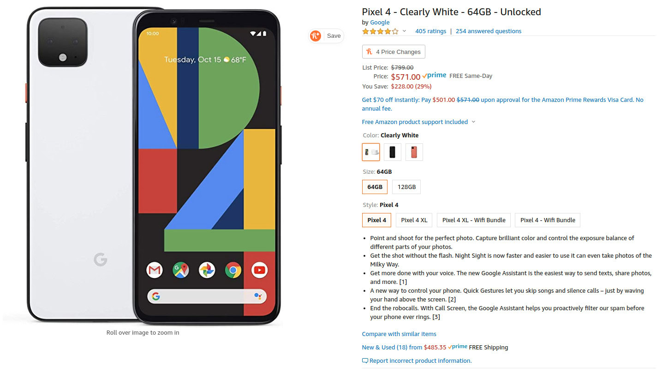The image size is (662, 372).
Task: Choose Pixel 4 XL - Wifi Bundle style
Action: pos(474,220)
